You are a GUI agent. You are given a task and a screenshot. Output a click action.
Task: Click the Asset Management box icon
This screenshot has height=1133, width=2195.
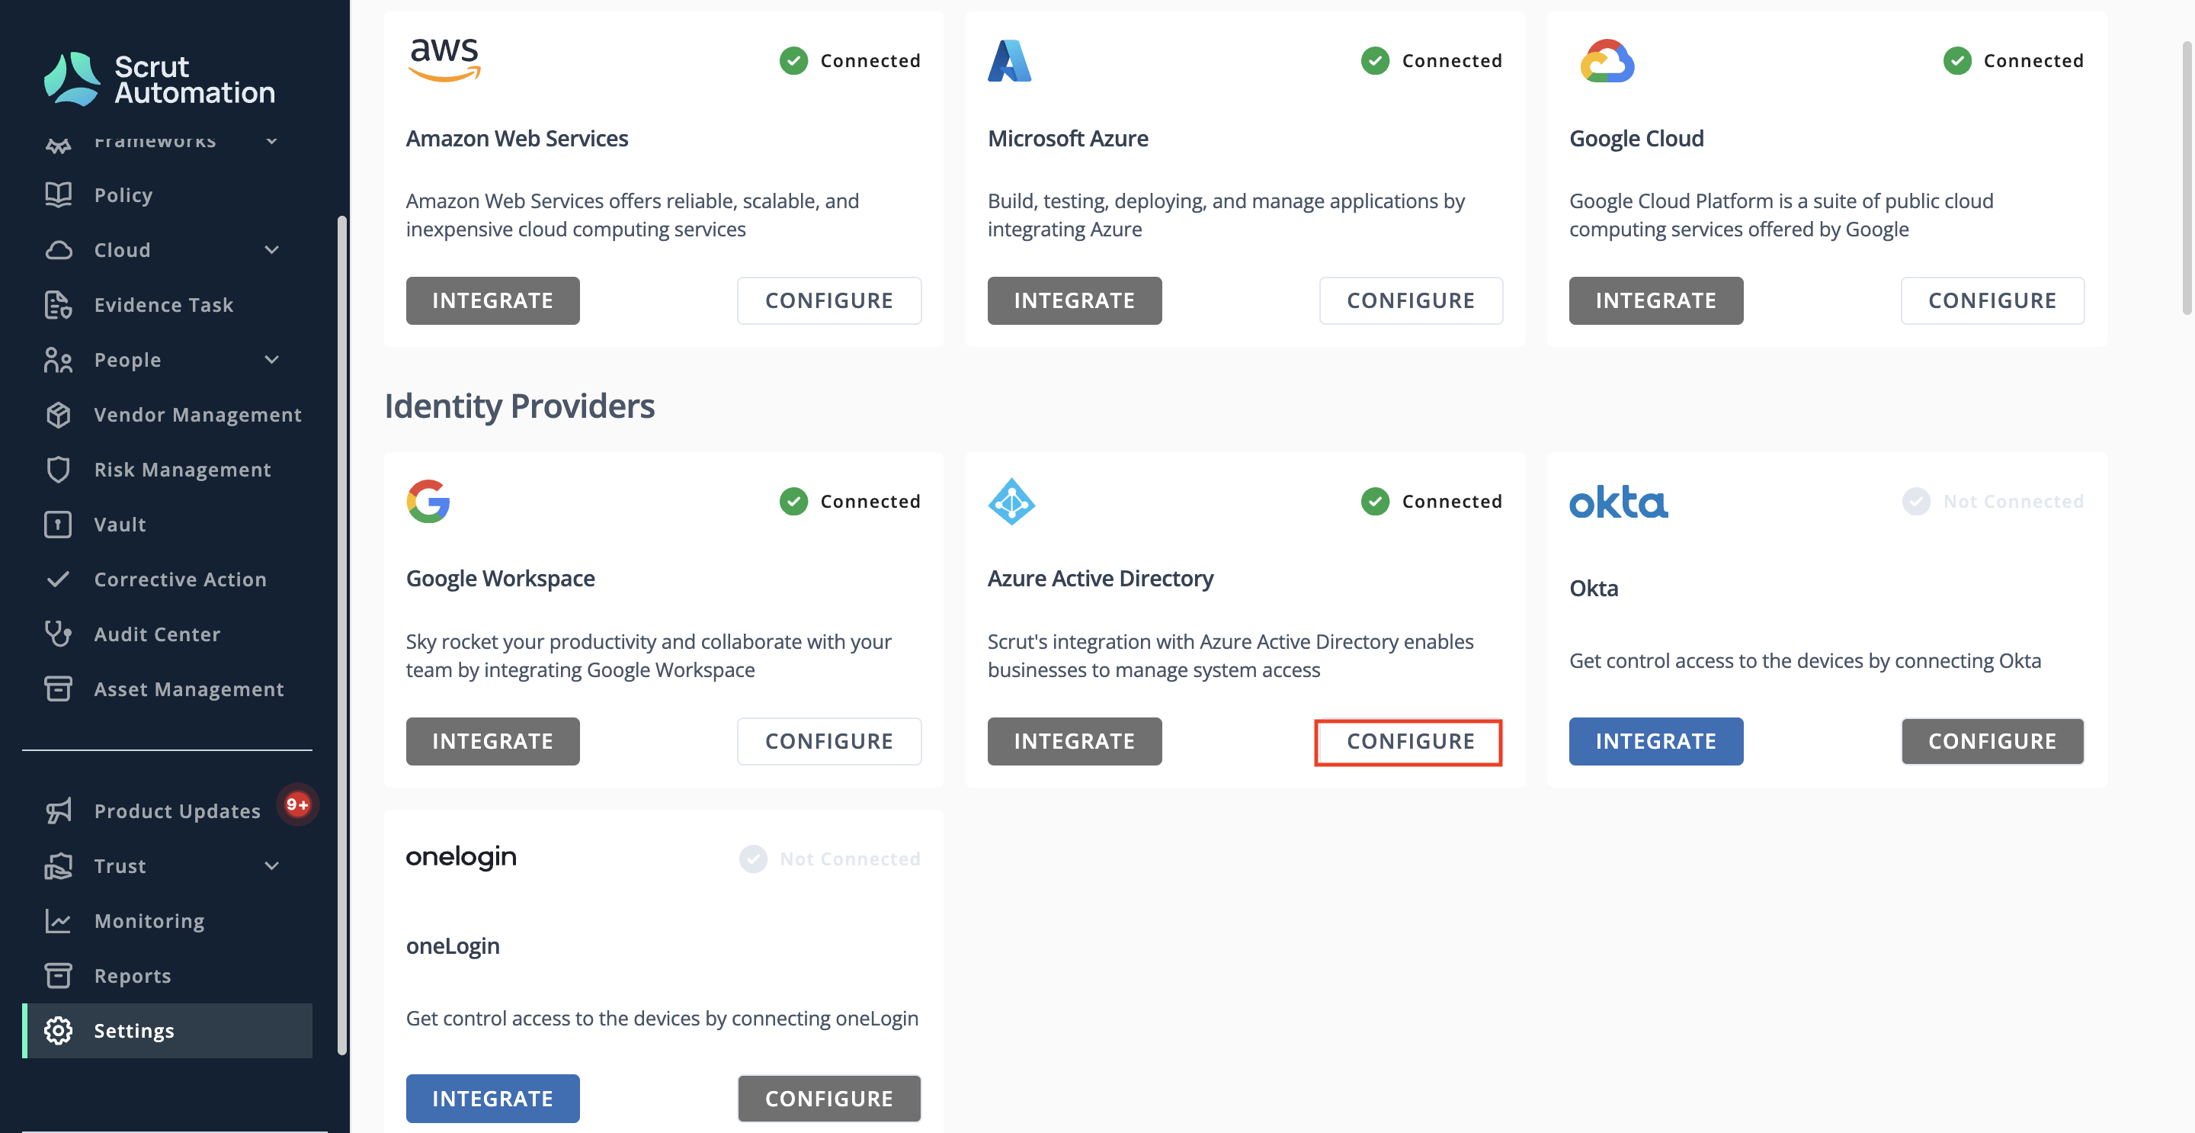tap(58, 688)
